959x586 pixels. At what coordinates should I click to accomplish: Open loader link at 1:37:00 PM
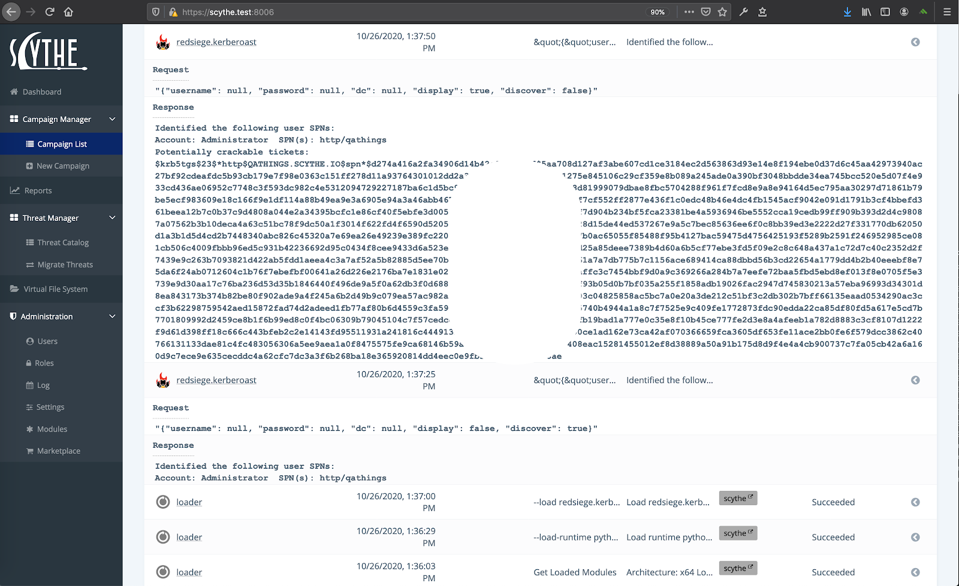tap(189, 502)
